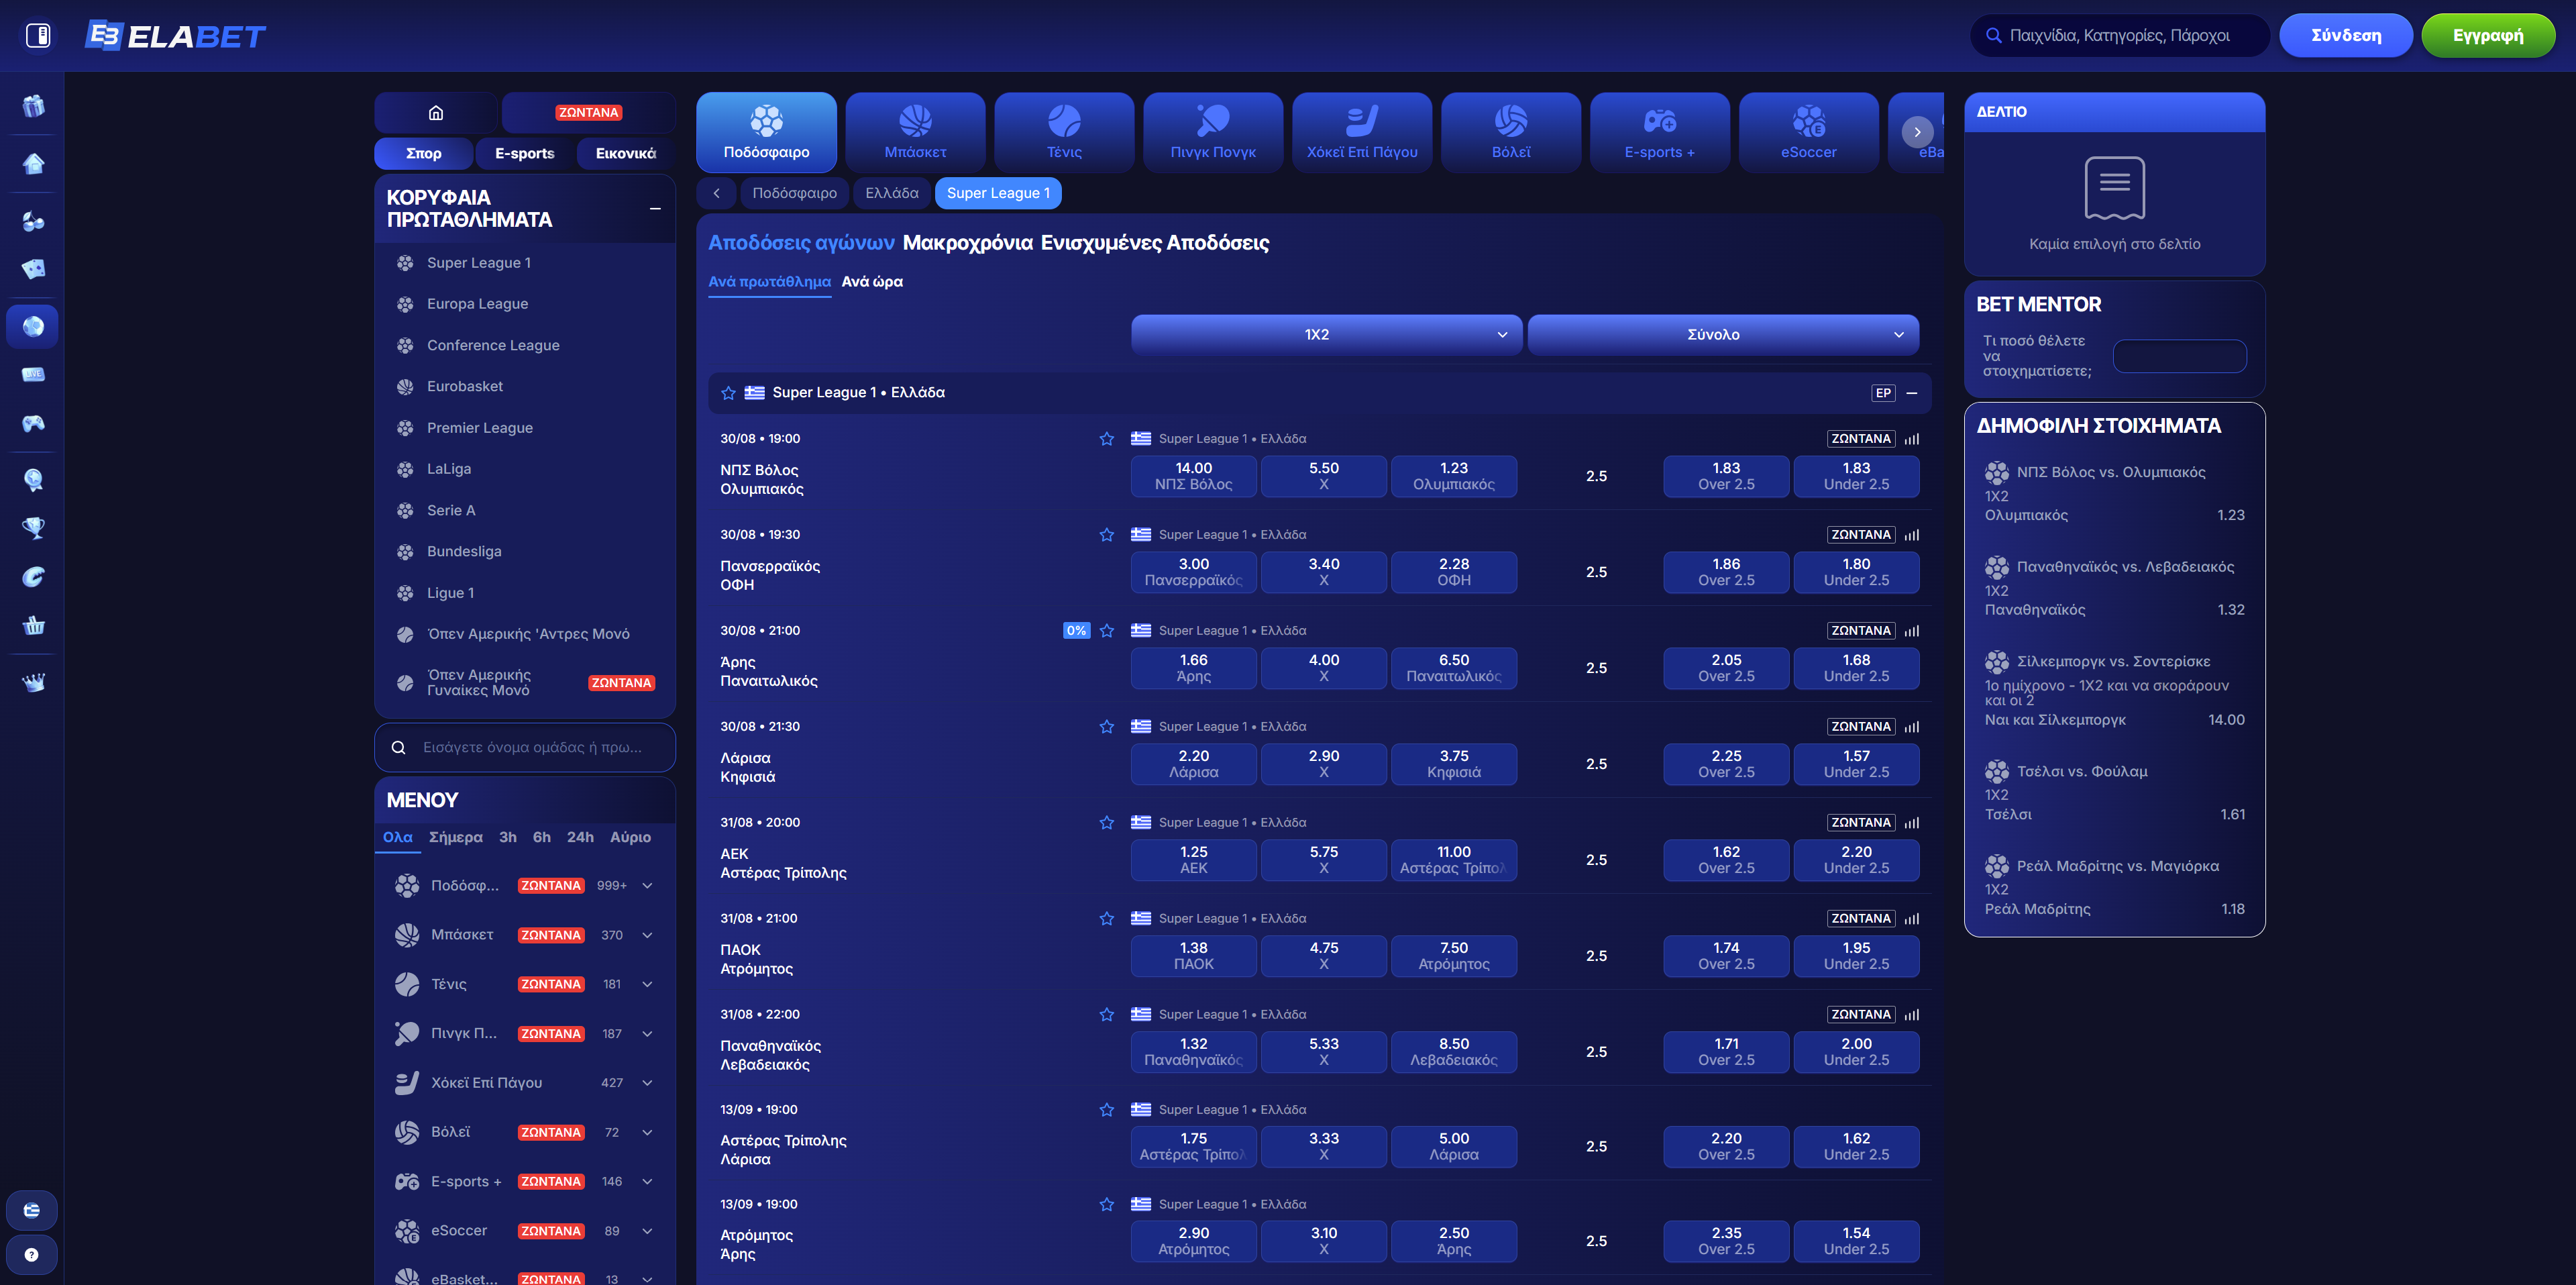Screen dimensions: 2576x1285
Task: Favorite the Λάρισα vs Κηφισιά match
Action: pyautogui.click(x=1106, y=727)
